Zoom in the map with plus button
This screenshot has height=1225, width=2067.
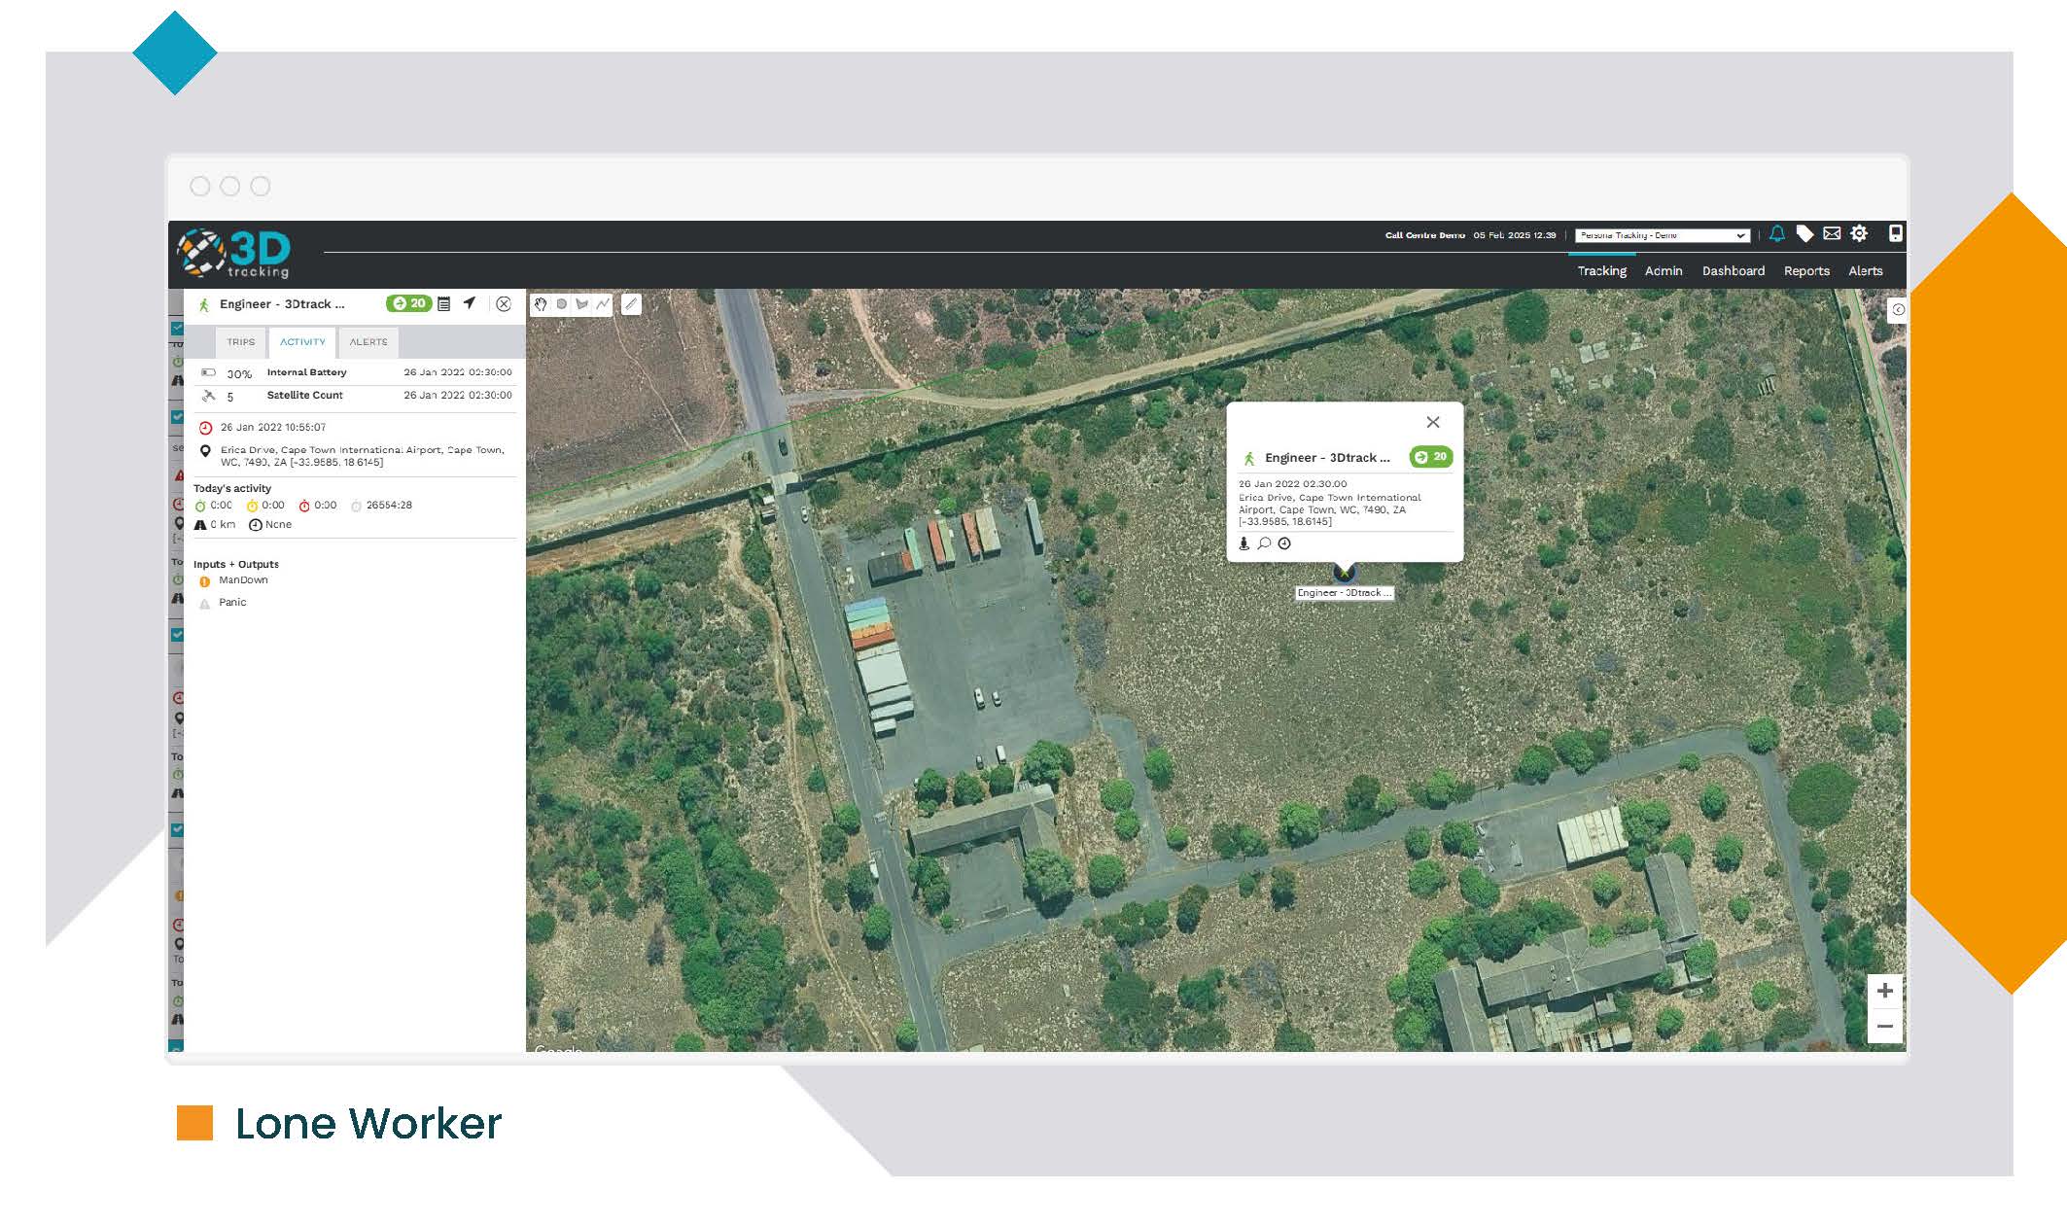tap(1884, 991)
